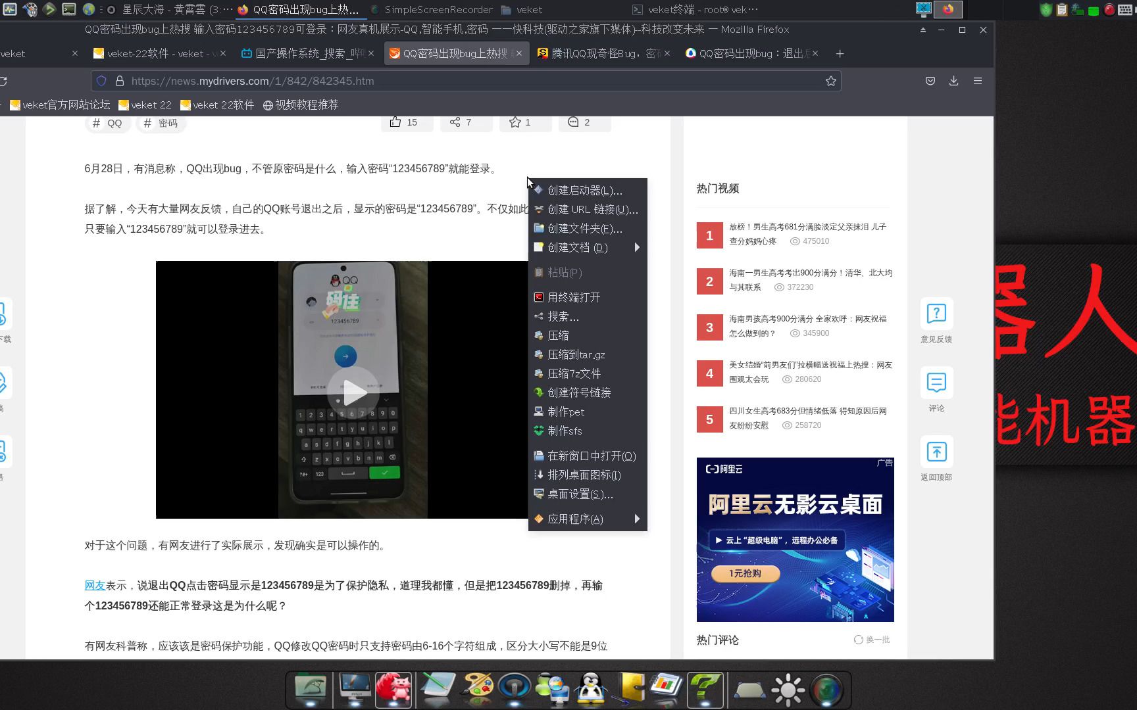The width and height of the screenshot is (1137, 710).
Task: Open 视频教程推荐 bookmark
Action: [x=301, y=105]
